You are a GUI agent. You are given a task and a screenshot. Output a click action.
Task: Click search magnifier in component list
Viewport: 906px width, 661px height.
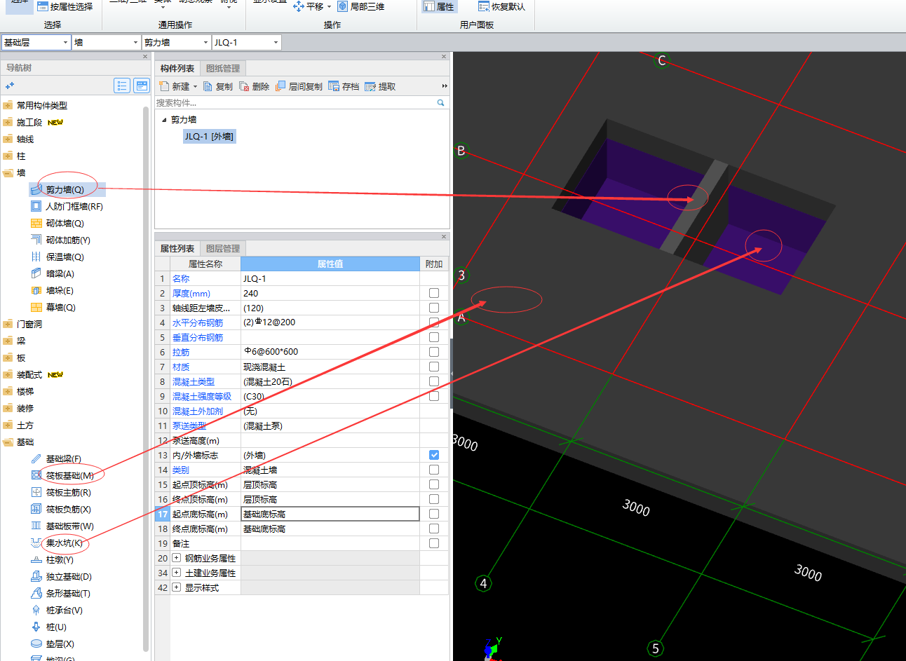441,102
